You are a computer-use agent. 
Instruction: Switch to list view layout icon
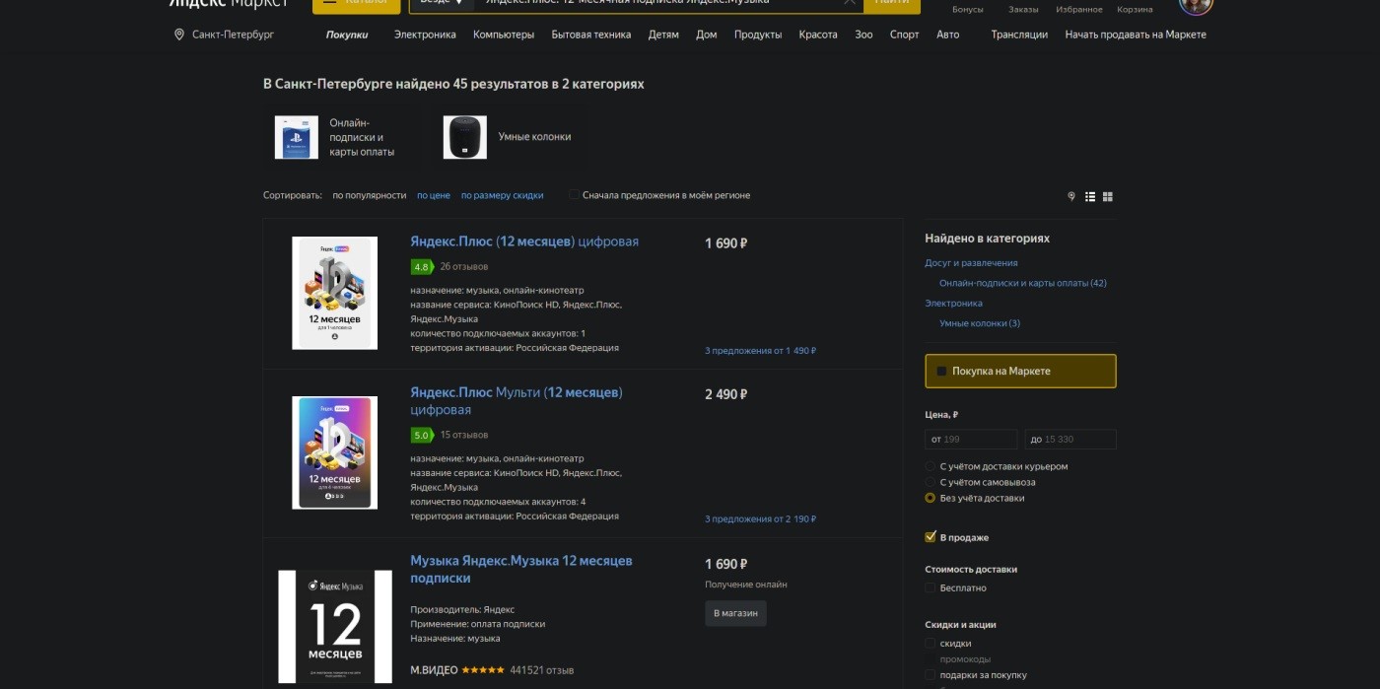coord(1090,196)
